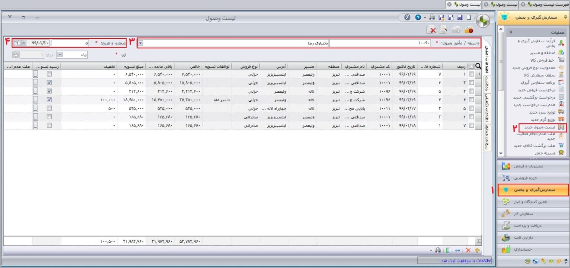Viewport: 570px width, 268px height.
Task: Expand help menu arrow beside question mark
Action: click(425, 18)
